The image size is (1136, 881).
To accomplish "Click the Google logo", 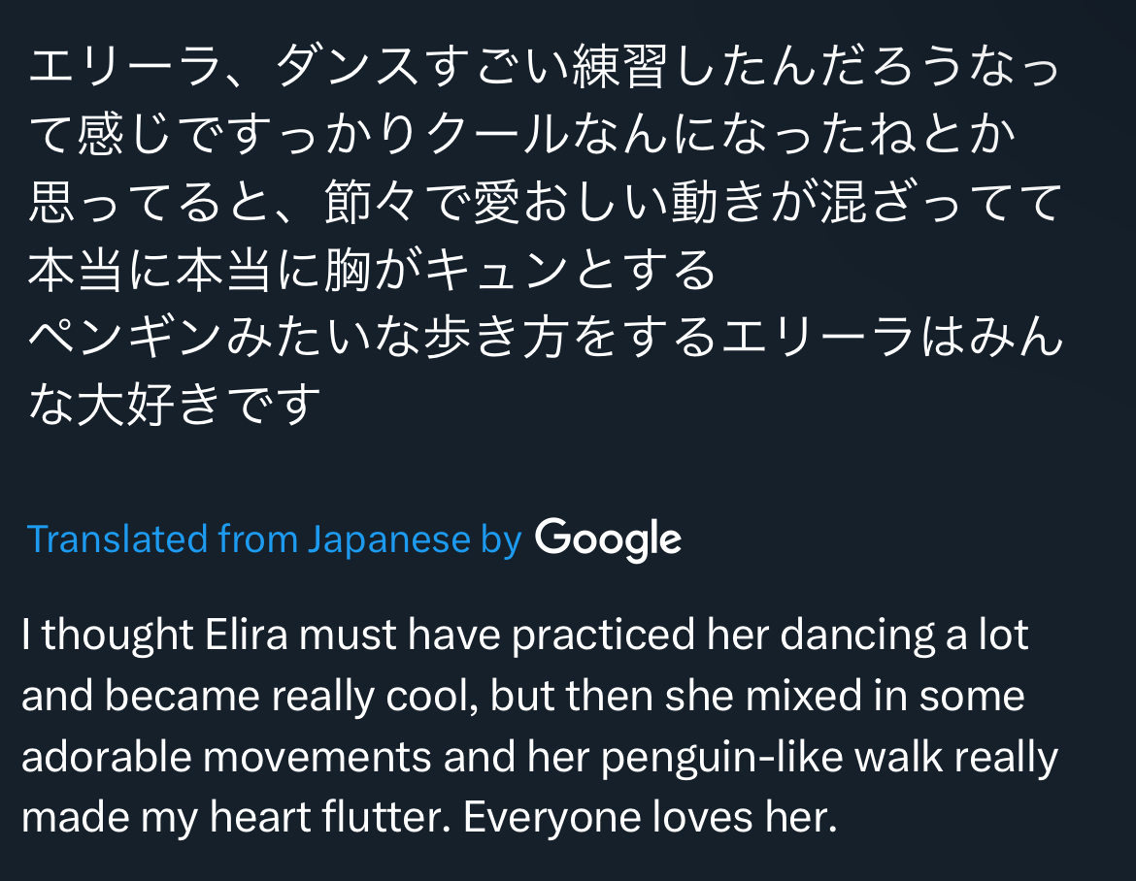I will coord(608,538).
